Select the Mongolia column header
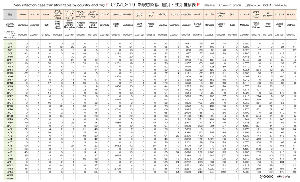Image resolution: width=300 pixels, height=182 pixels. (x=209, y=25)
